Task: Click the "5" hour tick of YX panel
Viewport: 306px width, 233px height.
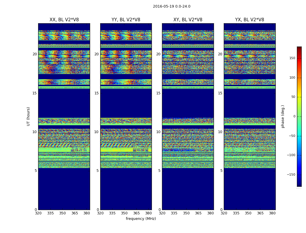Action: point(221,171)
